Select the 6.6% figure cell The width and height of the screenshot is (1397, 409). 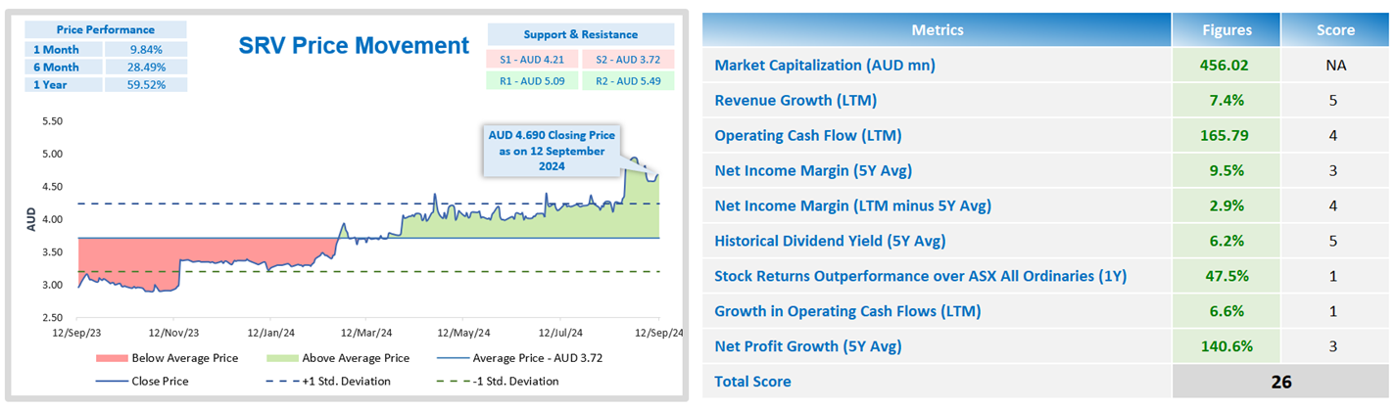[x=1226, y=312]
